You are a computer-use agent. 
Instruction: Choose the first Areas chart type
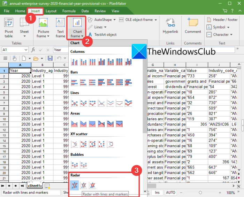(x=74, y=124)
